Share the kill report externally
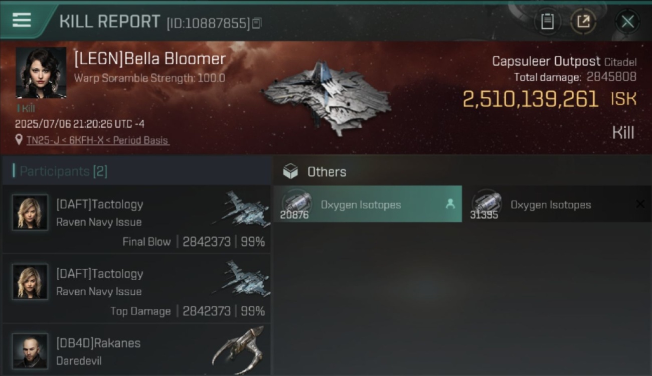 [583, 22]
